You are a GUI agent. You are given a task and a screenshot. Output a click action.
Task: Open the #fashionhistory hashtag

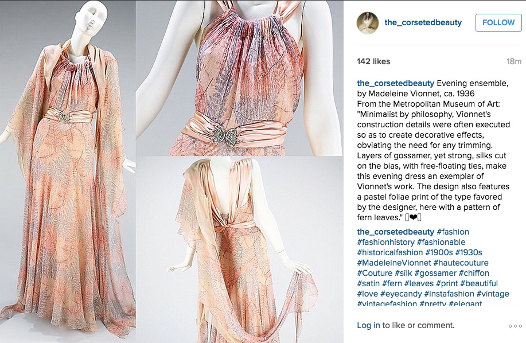click(x=386, y=242)
